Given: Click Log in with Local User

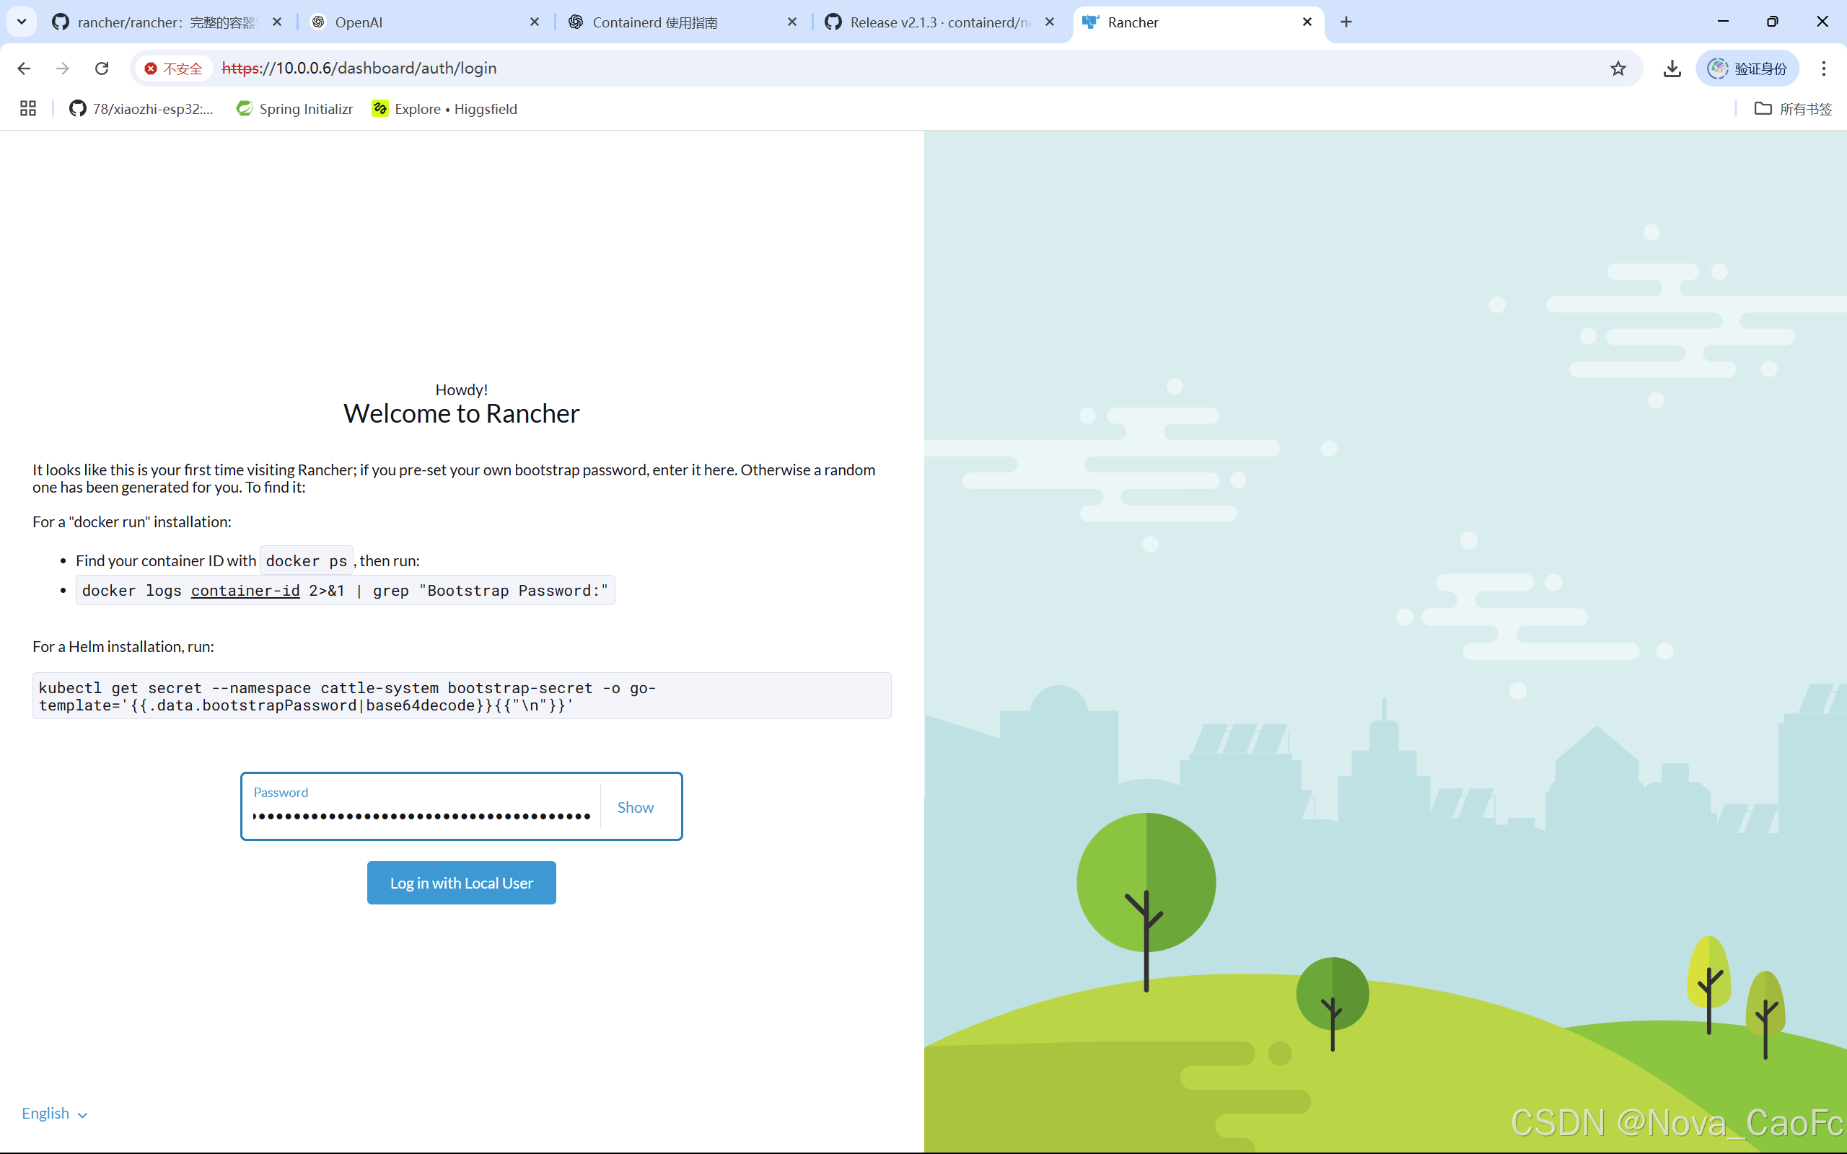Looking at the screenshot, I should pyautogui.click(x=462, y=883).
